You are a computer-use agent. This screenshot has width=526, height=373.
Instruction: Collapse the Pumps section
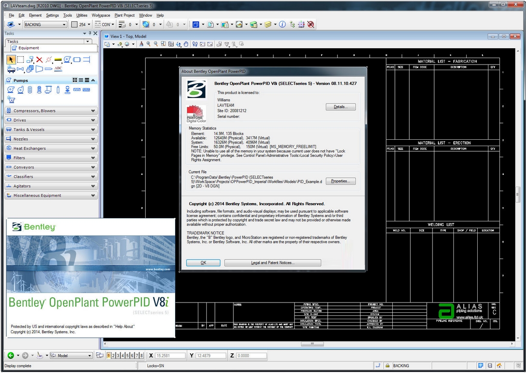pos(93,80)
